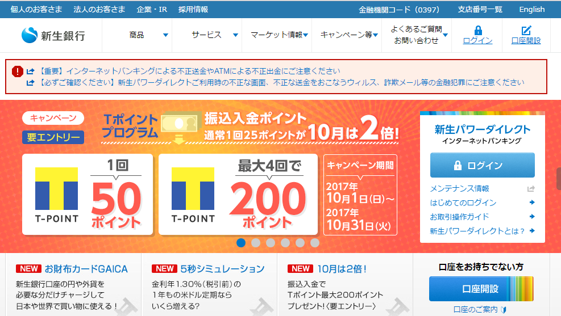Click the blue 口座開設 button
This screenshot has width=561, height=316.
click(481, 289)
